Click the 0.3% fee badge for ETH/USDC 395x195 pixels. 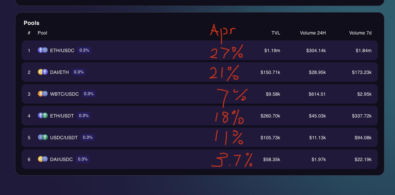coord(84,50)
